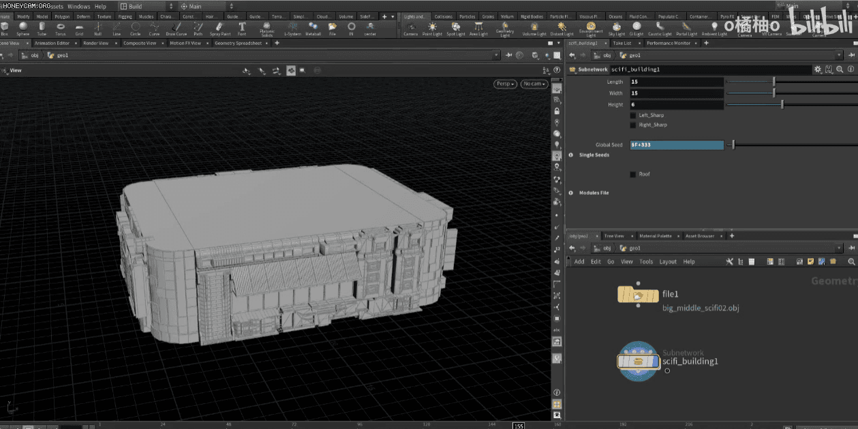Switch to the Animation Editor tab
Screen dimensions: 858x429
click(52, 43)
